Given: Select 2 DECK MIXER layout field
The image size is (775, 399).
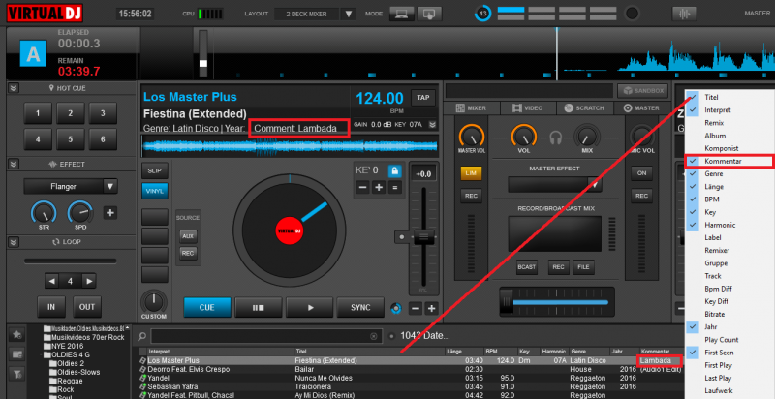Looking at the screenshot, I should tap(307, 14).
